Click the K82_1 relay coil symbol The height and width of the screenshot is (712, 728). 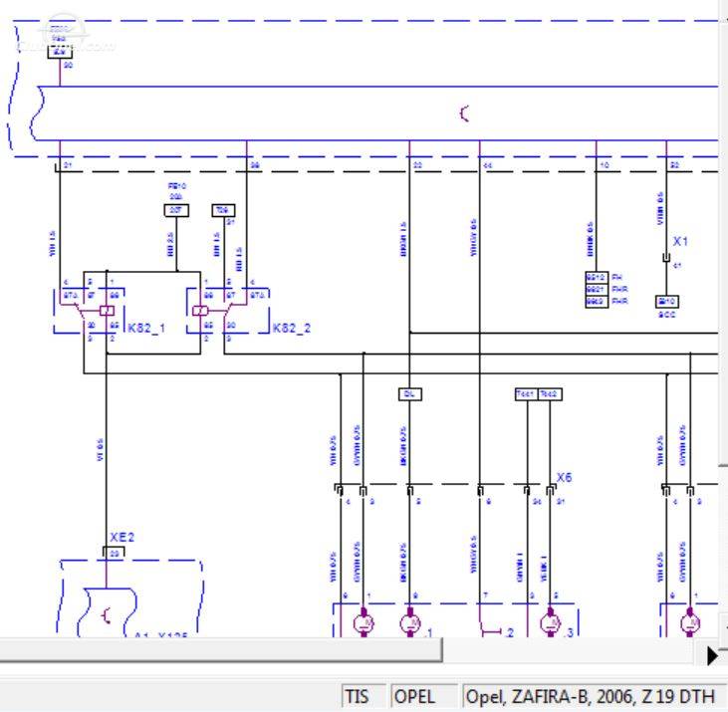pos(107,311)
